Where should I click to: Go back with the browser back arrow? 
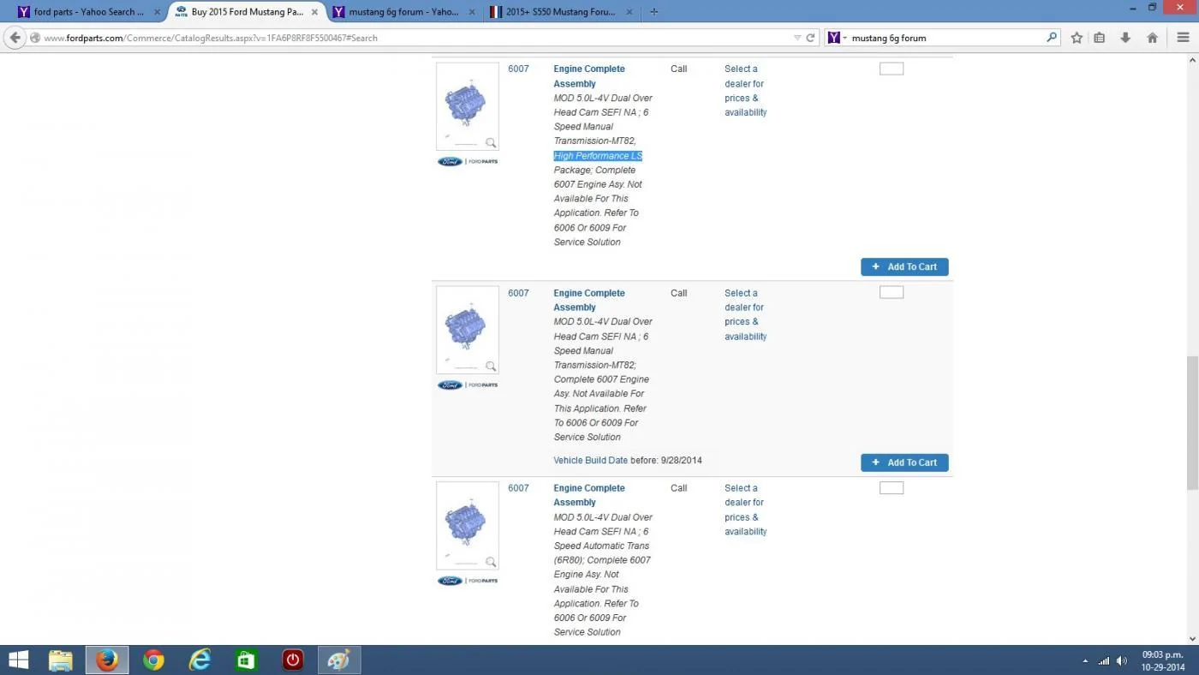point(15,38)
